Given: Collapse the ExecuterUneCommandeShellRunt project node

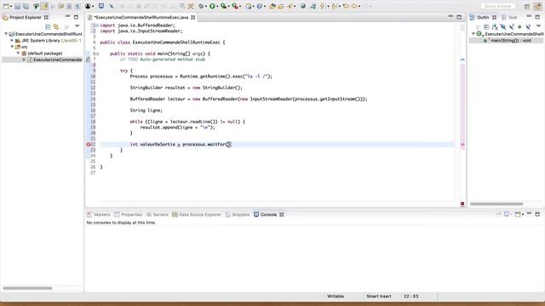Looking at the screenshot, I should click(6, 34).
